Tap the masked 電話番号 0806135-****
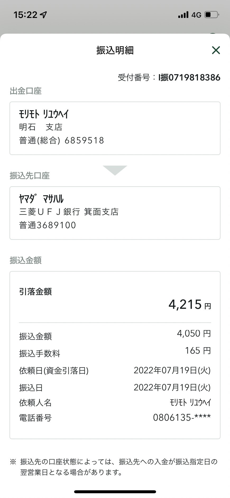The height and width of the screenshot is (498, 230). pyautogui.click(x=182, y=418)
